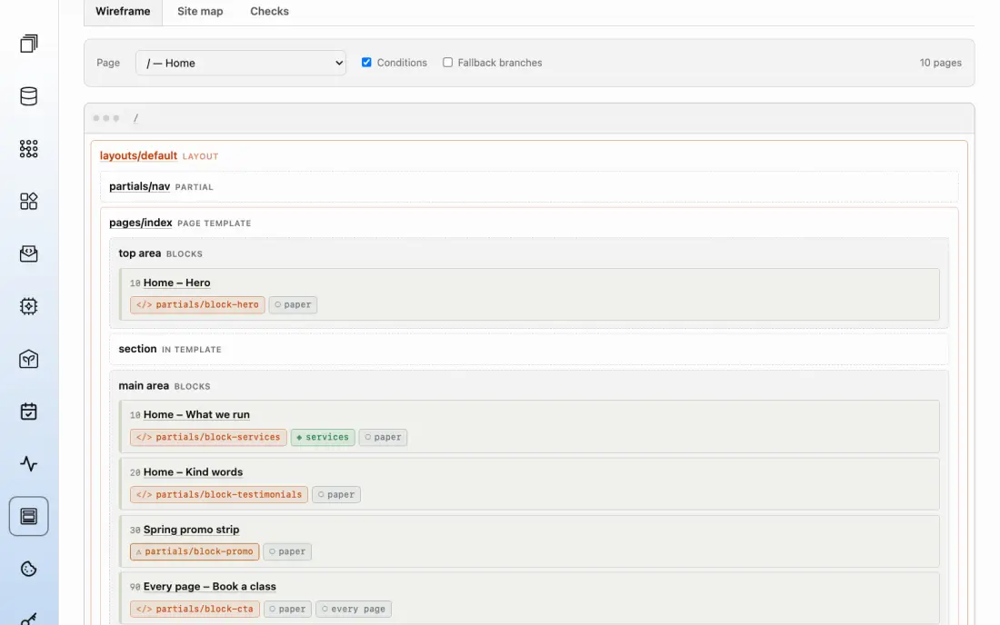This screenshot has width=1000, height=625.
Task: Open the layouts/default layout link
Action: (x=138, y=155)
